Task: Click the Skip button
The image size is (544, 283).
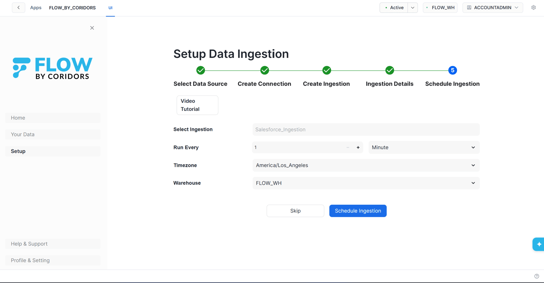Action: pyautogui.click(x=295, y=211)
